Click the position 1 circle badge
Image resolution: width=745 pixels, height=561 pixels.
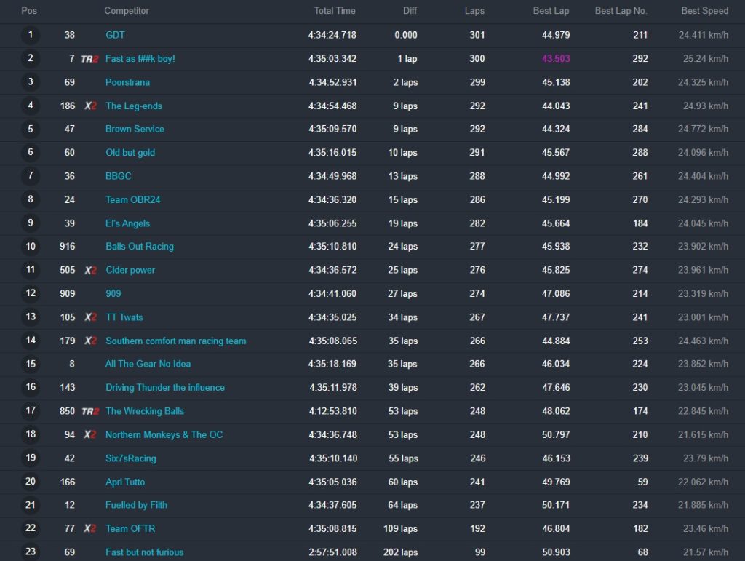click(31, 35)
